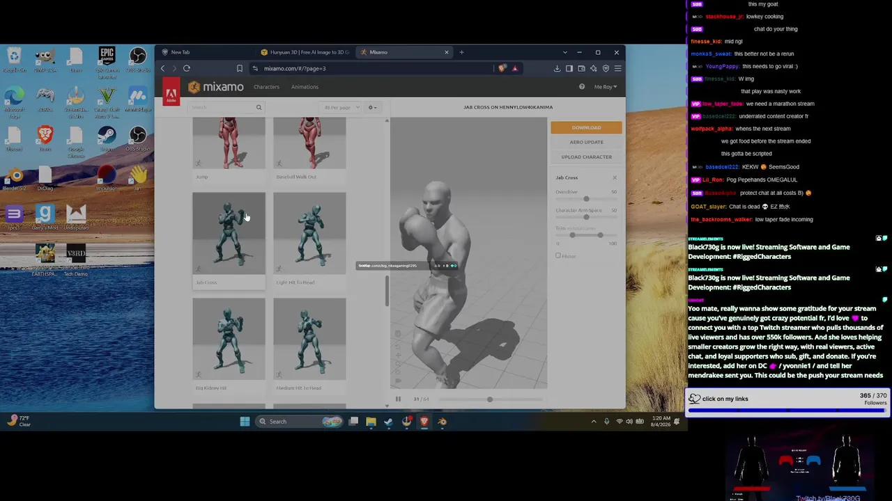
Task: Click the animation timeline scrubber
Action: 489,399
